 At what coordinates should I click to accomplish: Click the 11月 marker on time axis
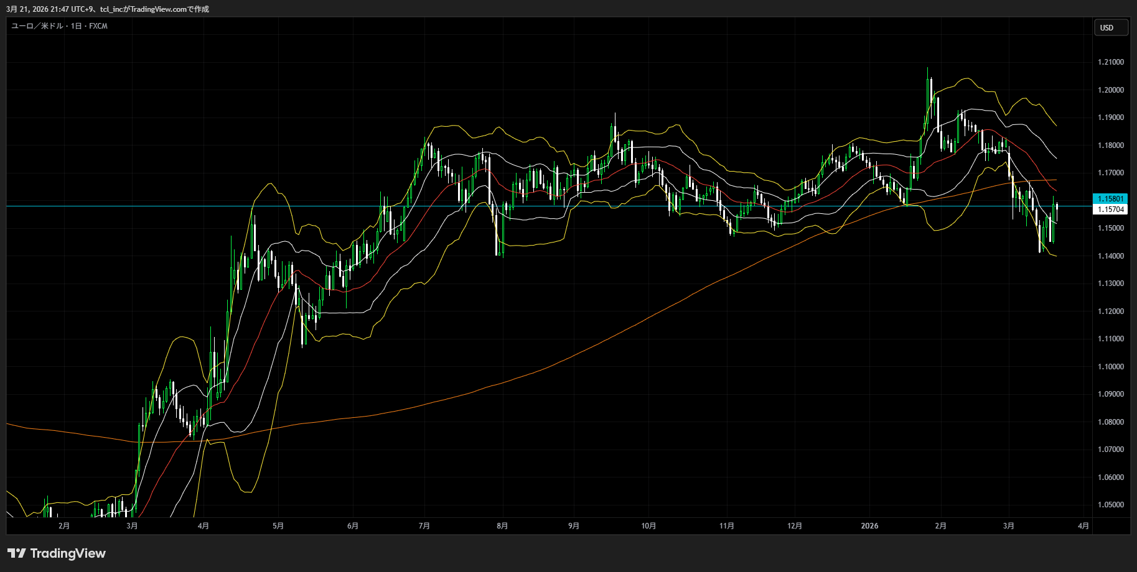click(726, 526)
